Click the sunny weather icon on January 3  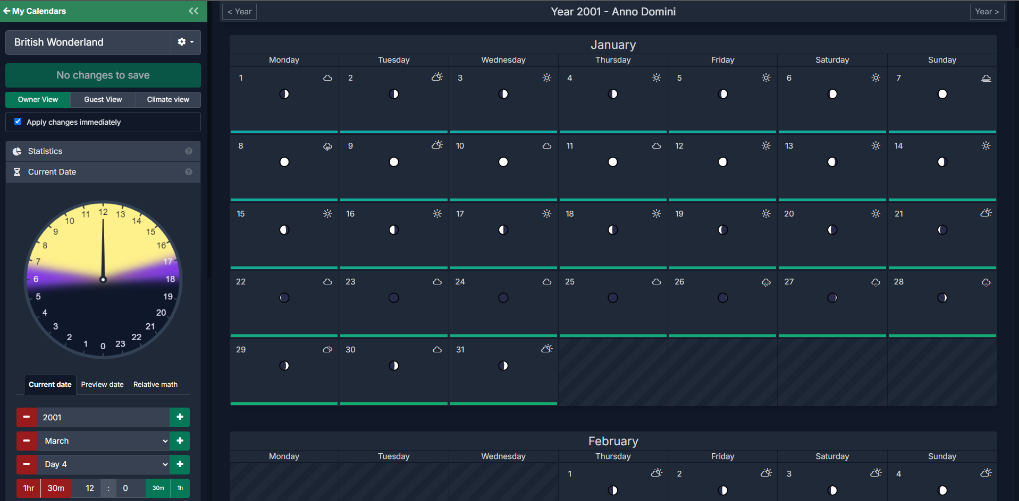[x=547, y=78]
